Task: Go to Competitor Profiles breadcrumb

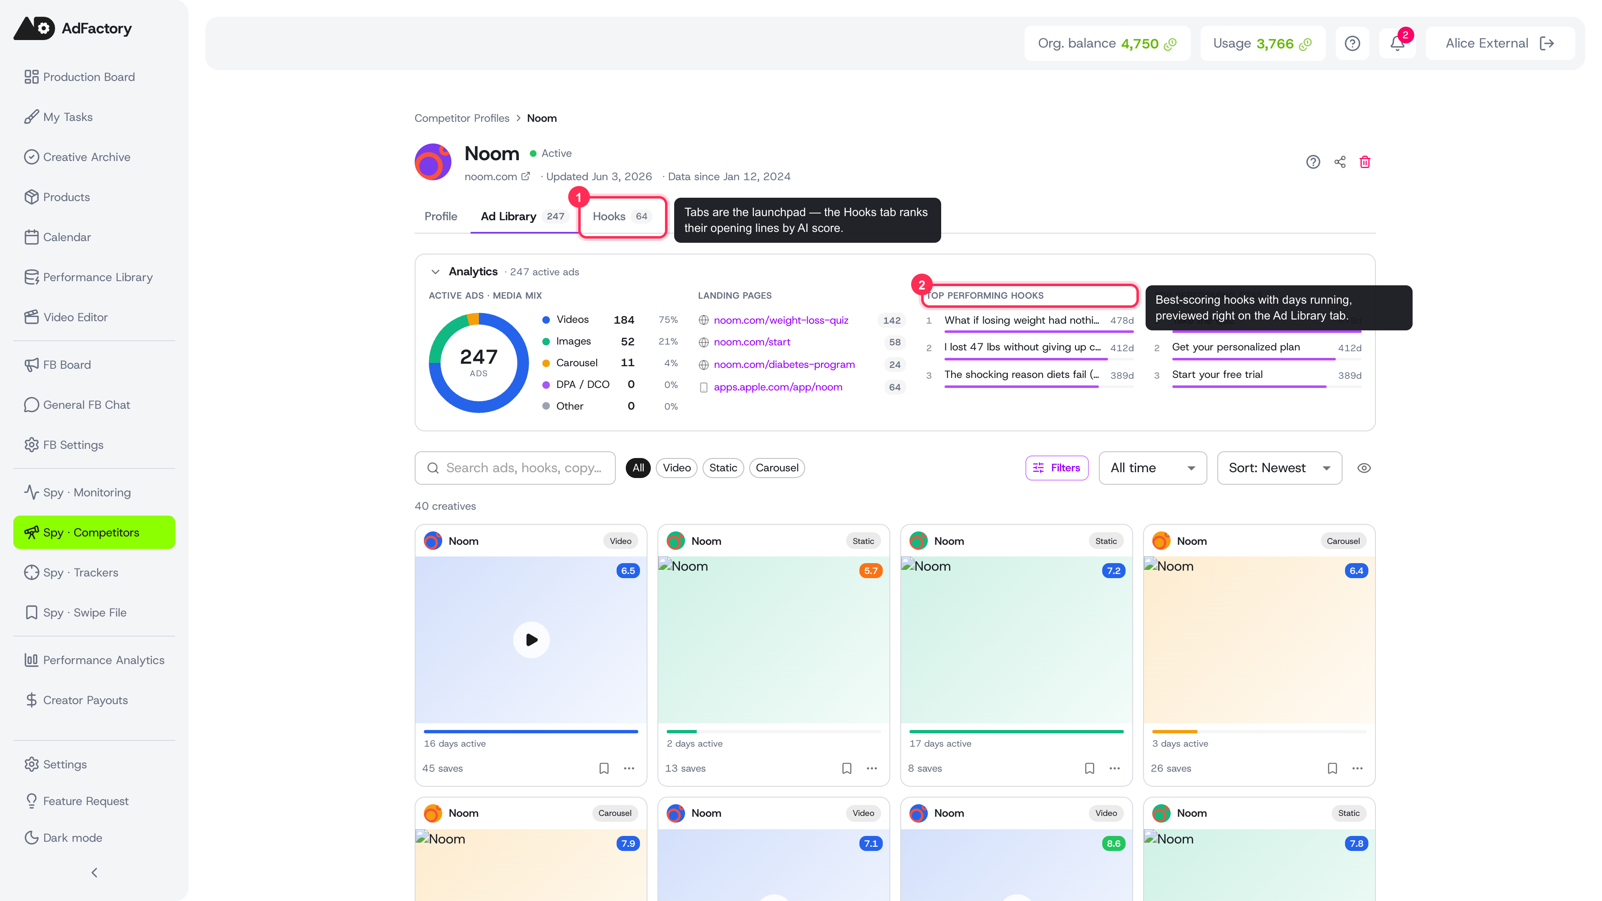Action: pyautogui.click(x=461, y=118)
